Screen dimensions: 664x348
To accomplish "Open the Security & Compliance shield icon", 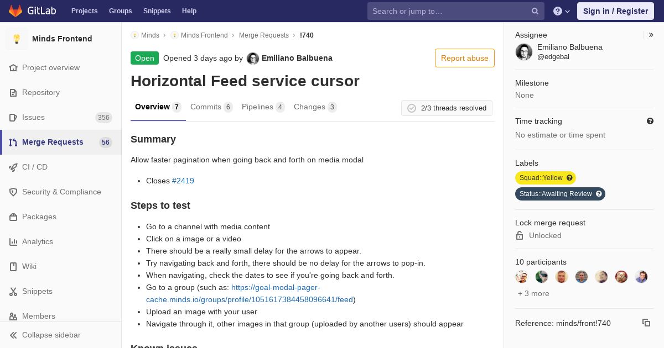I will coord(13,192).
